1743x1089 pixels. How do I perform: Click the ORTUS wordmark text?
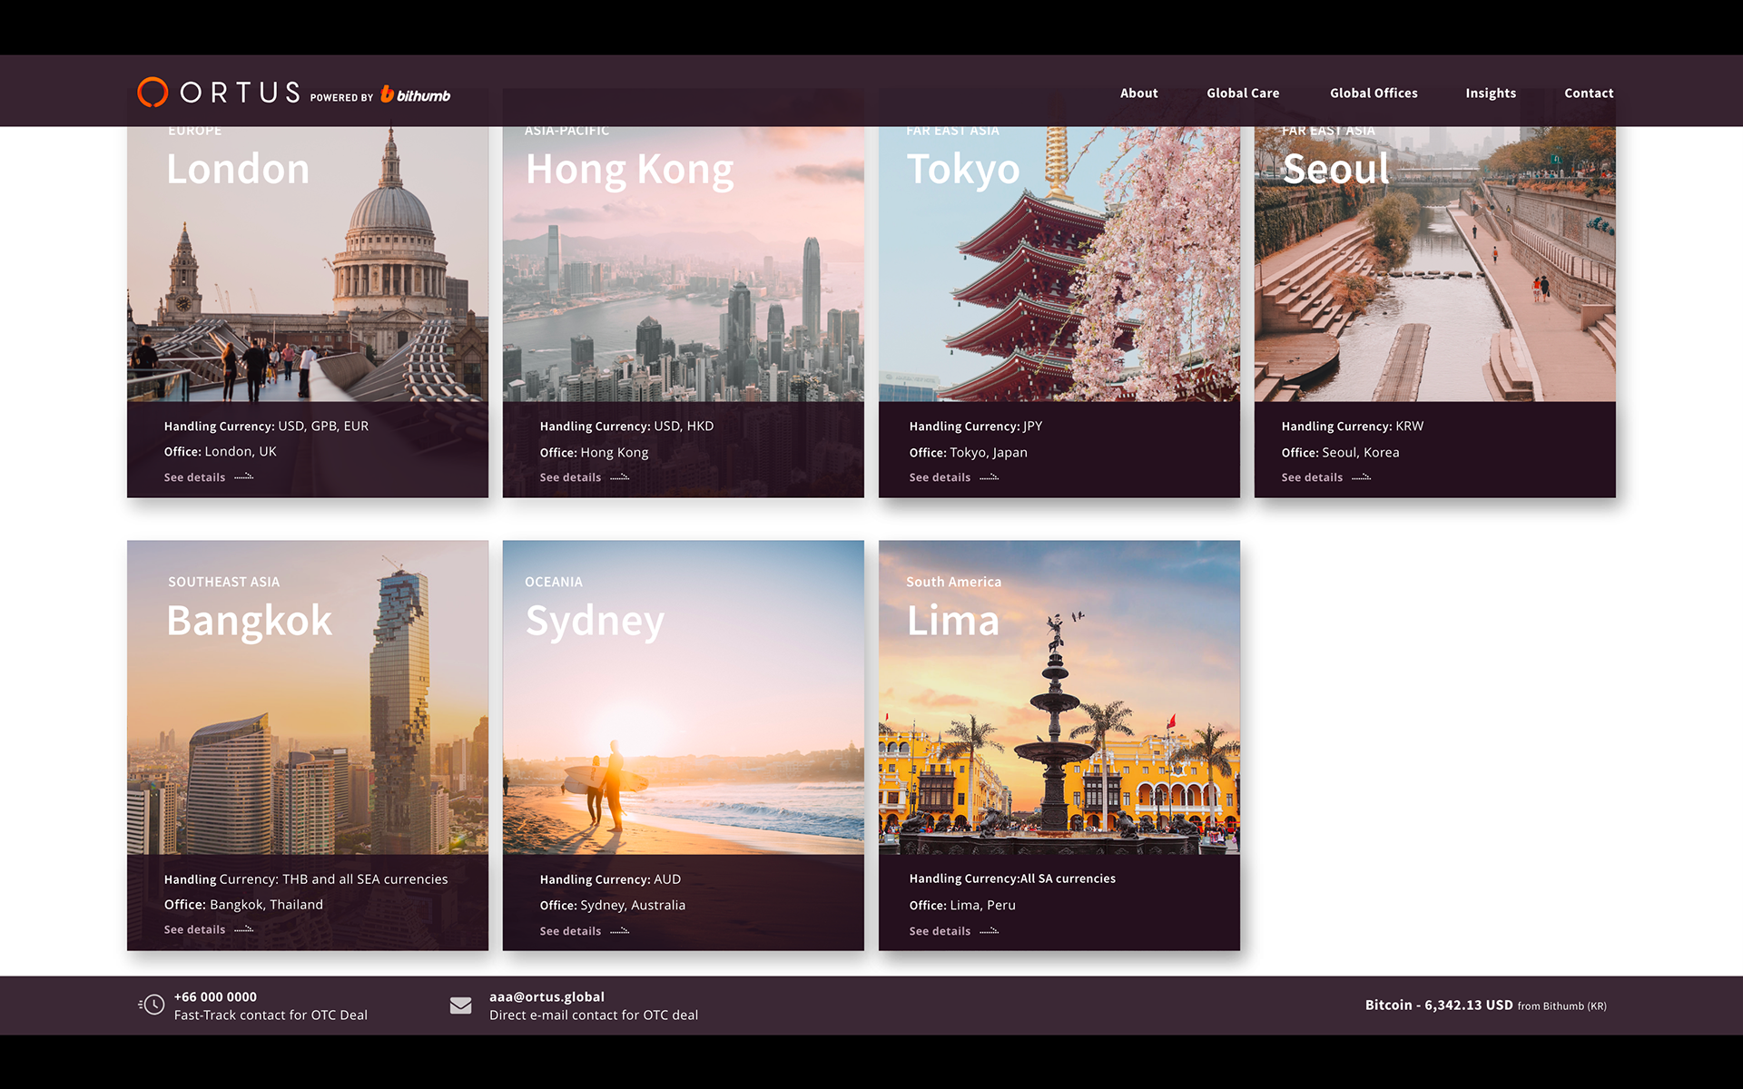[240, 93]
